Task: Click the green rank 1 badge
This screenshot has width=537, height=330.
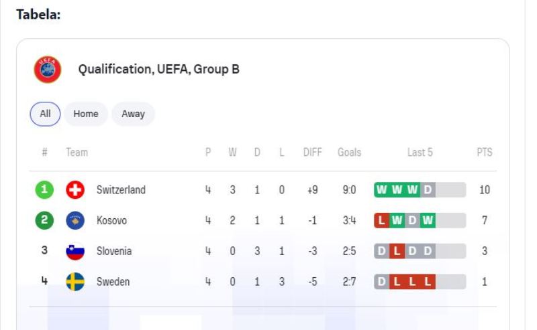Action: pos(44,190)
